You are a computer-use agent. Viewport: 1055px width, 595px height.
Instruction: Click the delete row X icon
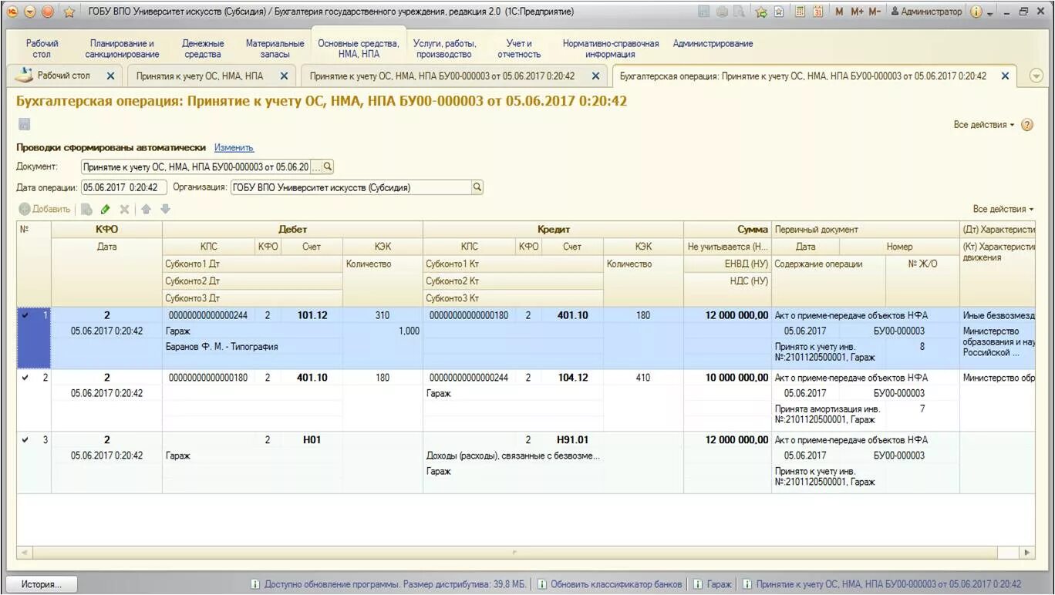124,209
